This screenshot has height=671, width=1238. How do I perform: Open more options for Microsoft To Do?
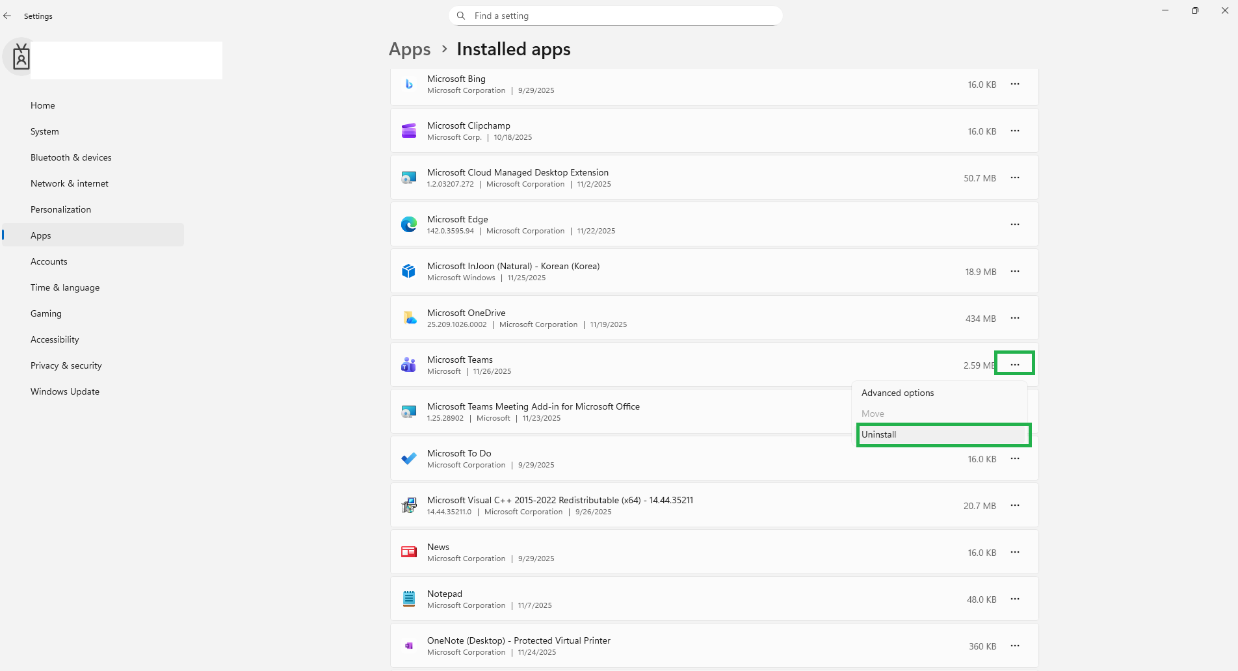(x=1015, y=459)
